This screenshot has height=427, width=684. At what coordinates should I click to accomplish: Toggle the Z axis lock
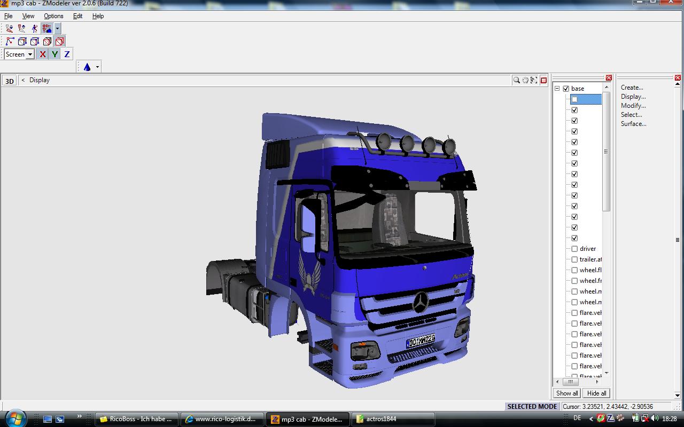click(x=67, y=54)
